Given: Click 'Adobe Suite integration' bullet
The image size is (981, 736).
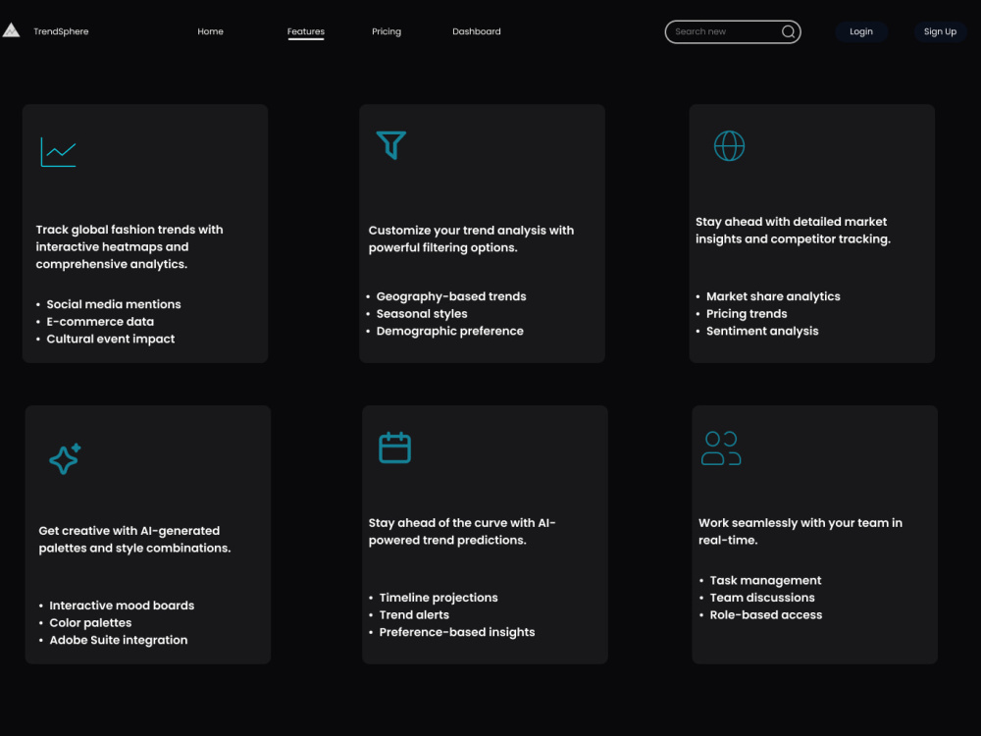Looking at the screenshot, I should pyautogui.click(x=119, y=640).
